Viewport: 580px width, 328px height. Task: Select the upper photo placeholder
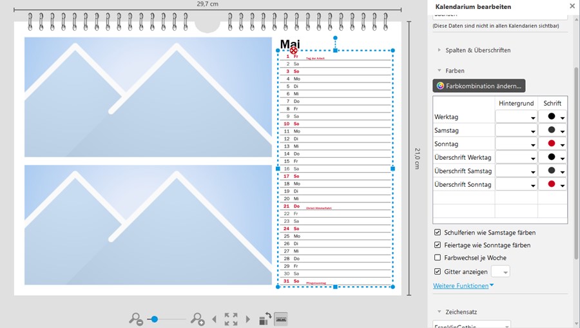[x=148, y=97]
